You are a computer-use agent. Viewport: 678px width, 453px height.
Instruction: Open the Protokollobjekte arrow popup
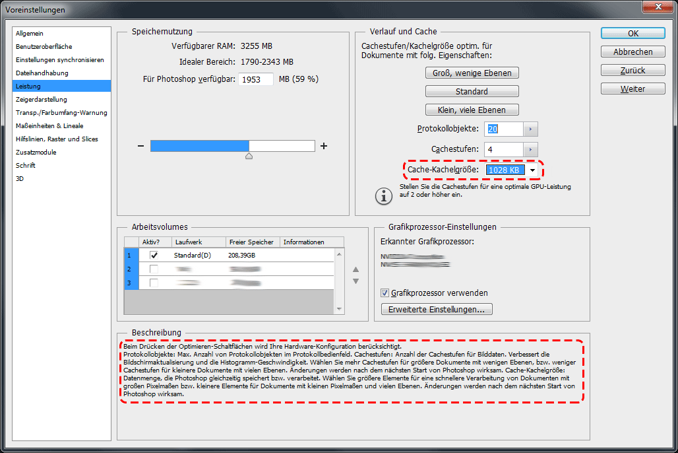tap(530, 129)
